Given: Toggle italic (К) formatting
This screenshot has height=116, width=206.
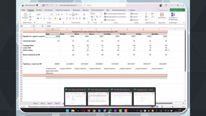Looking at the screenshot, I should [41, 18].
